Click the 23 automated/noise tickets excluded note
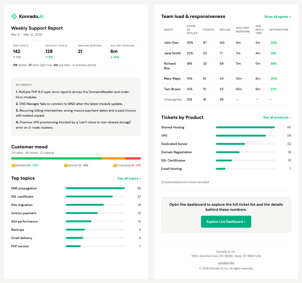The image size is (302, 283). click(x=185, y=182)
